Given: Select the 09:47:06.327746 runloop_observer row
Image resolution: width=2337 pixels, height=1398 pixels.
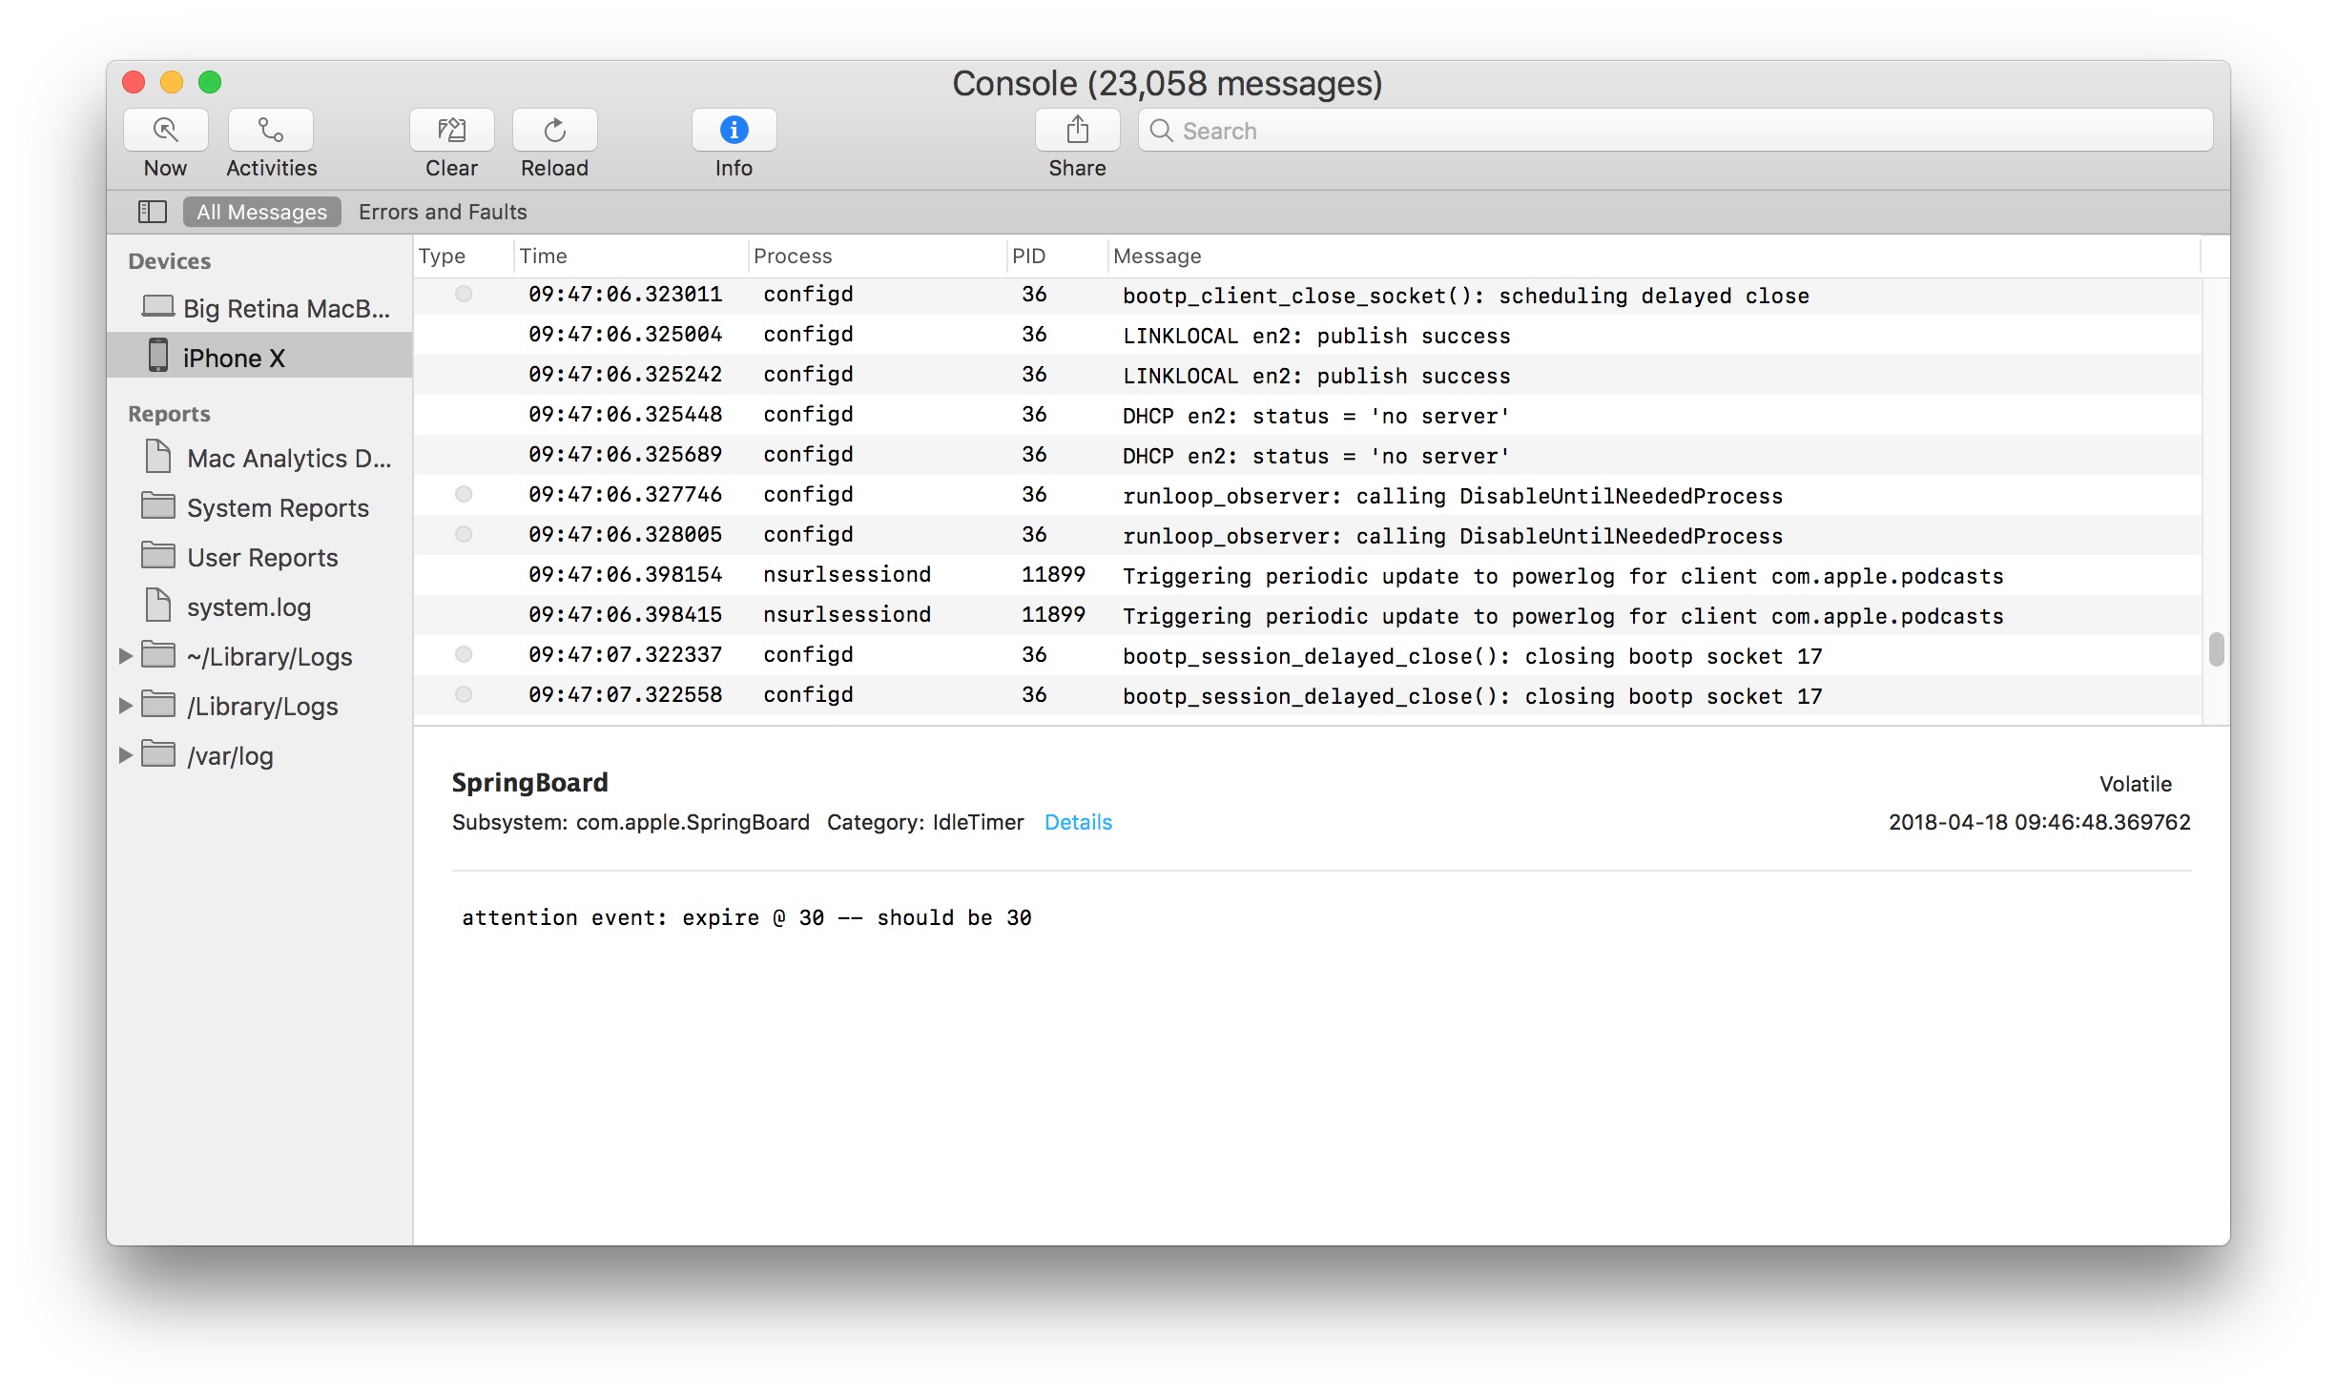Looking at the screenshot, I should coord(1308,495).
